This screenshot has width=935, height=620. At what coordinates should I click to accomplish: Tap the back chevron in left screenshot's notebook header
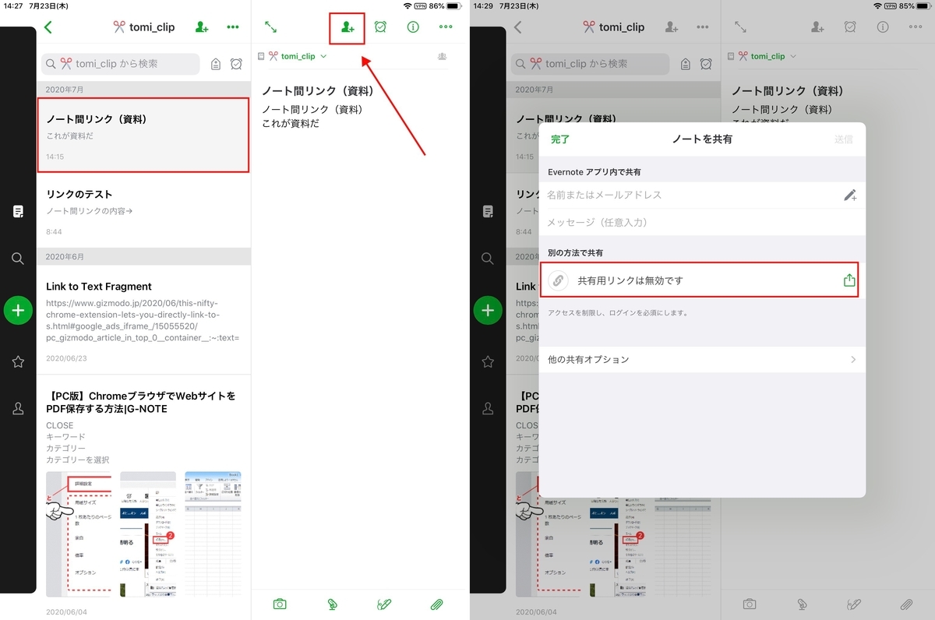click(48, 27)
